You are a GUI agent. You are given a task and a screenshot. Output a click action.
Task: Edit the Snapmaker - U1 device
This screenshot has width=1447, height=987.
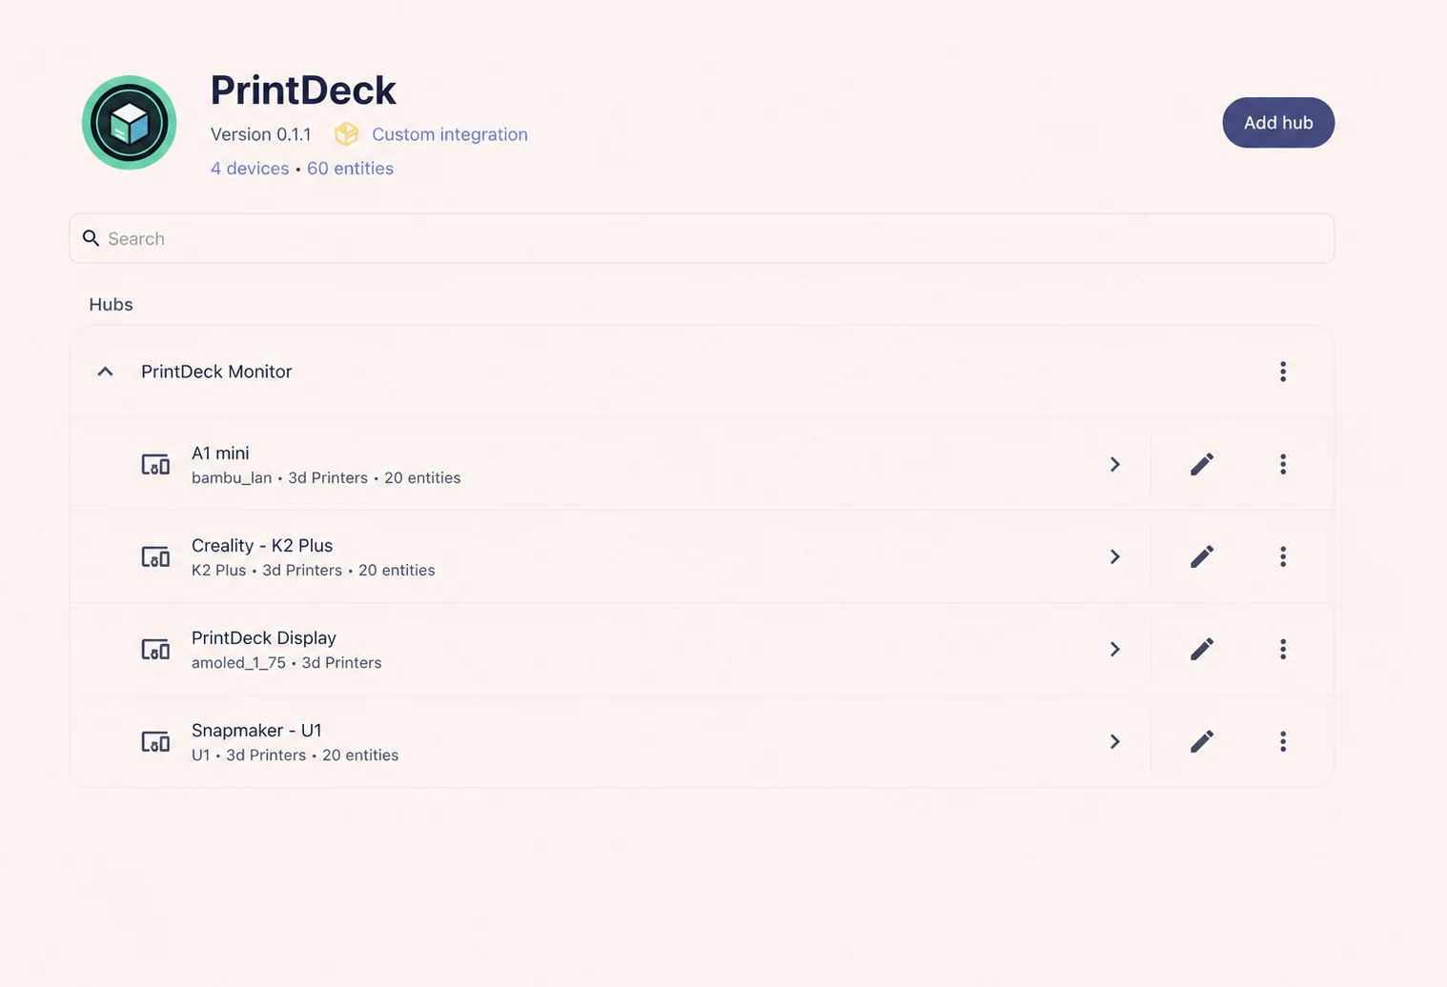(1202, 741)
